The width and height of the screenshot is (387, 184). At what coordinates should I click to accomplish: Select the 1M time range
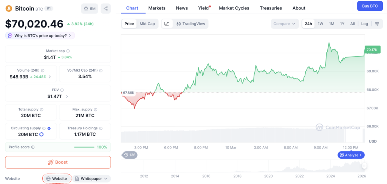[x=331, y=24]
